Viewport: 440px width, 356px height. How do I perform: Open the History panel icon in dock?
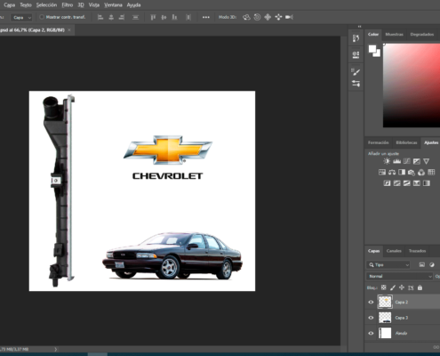click(356, 38)
